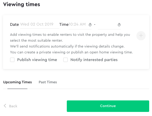Open the start time field showing 10:24 AM
Image resolution: width=152 pixels, height=116 pixels.
tap(80, 25)
